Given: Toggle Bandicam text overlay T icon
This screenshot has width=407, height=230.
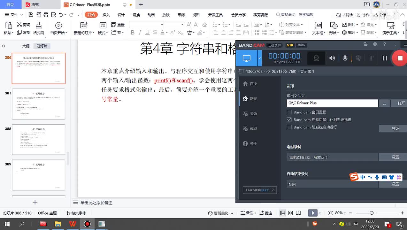Looking at the screenshot, I should coord(371,58).
